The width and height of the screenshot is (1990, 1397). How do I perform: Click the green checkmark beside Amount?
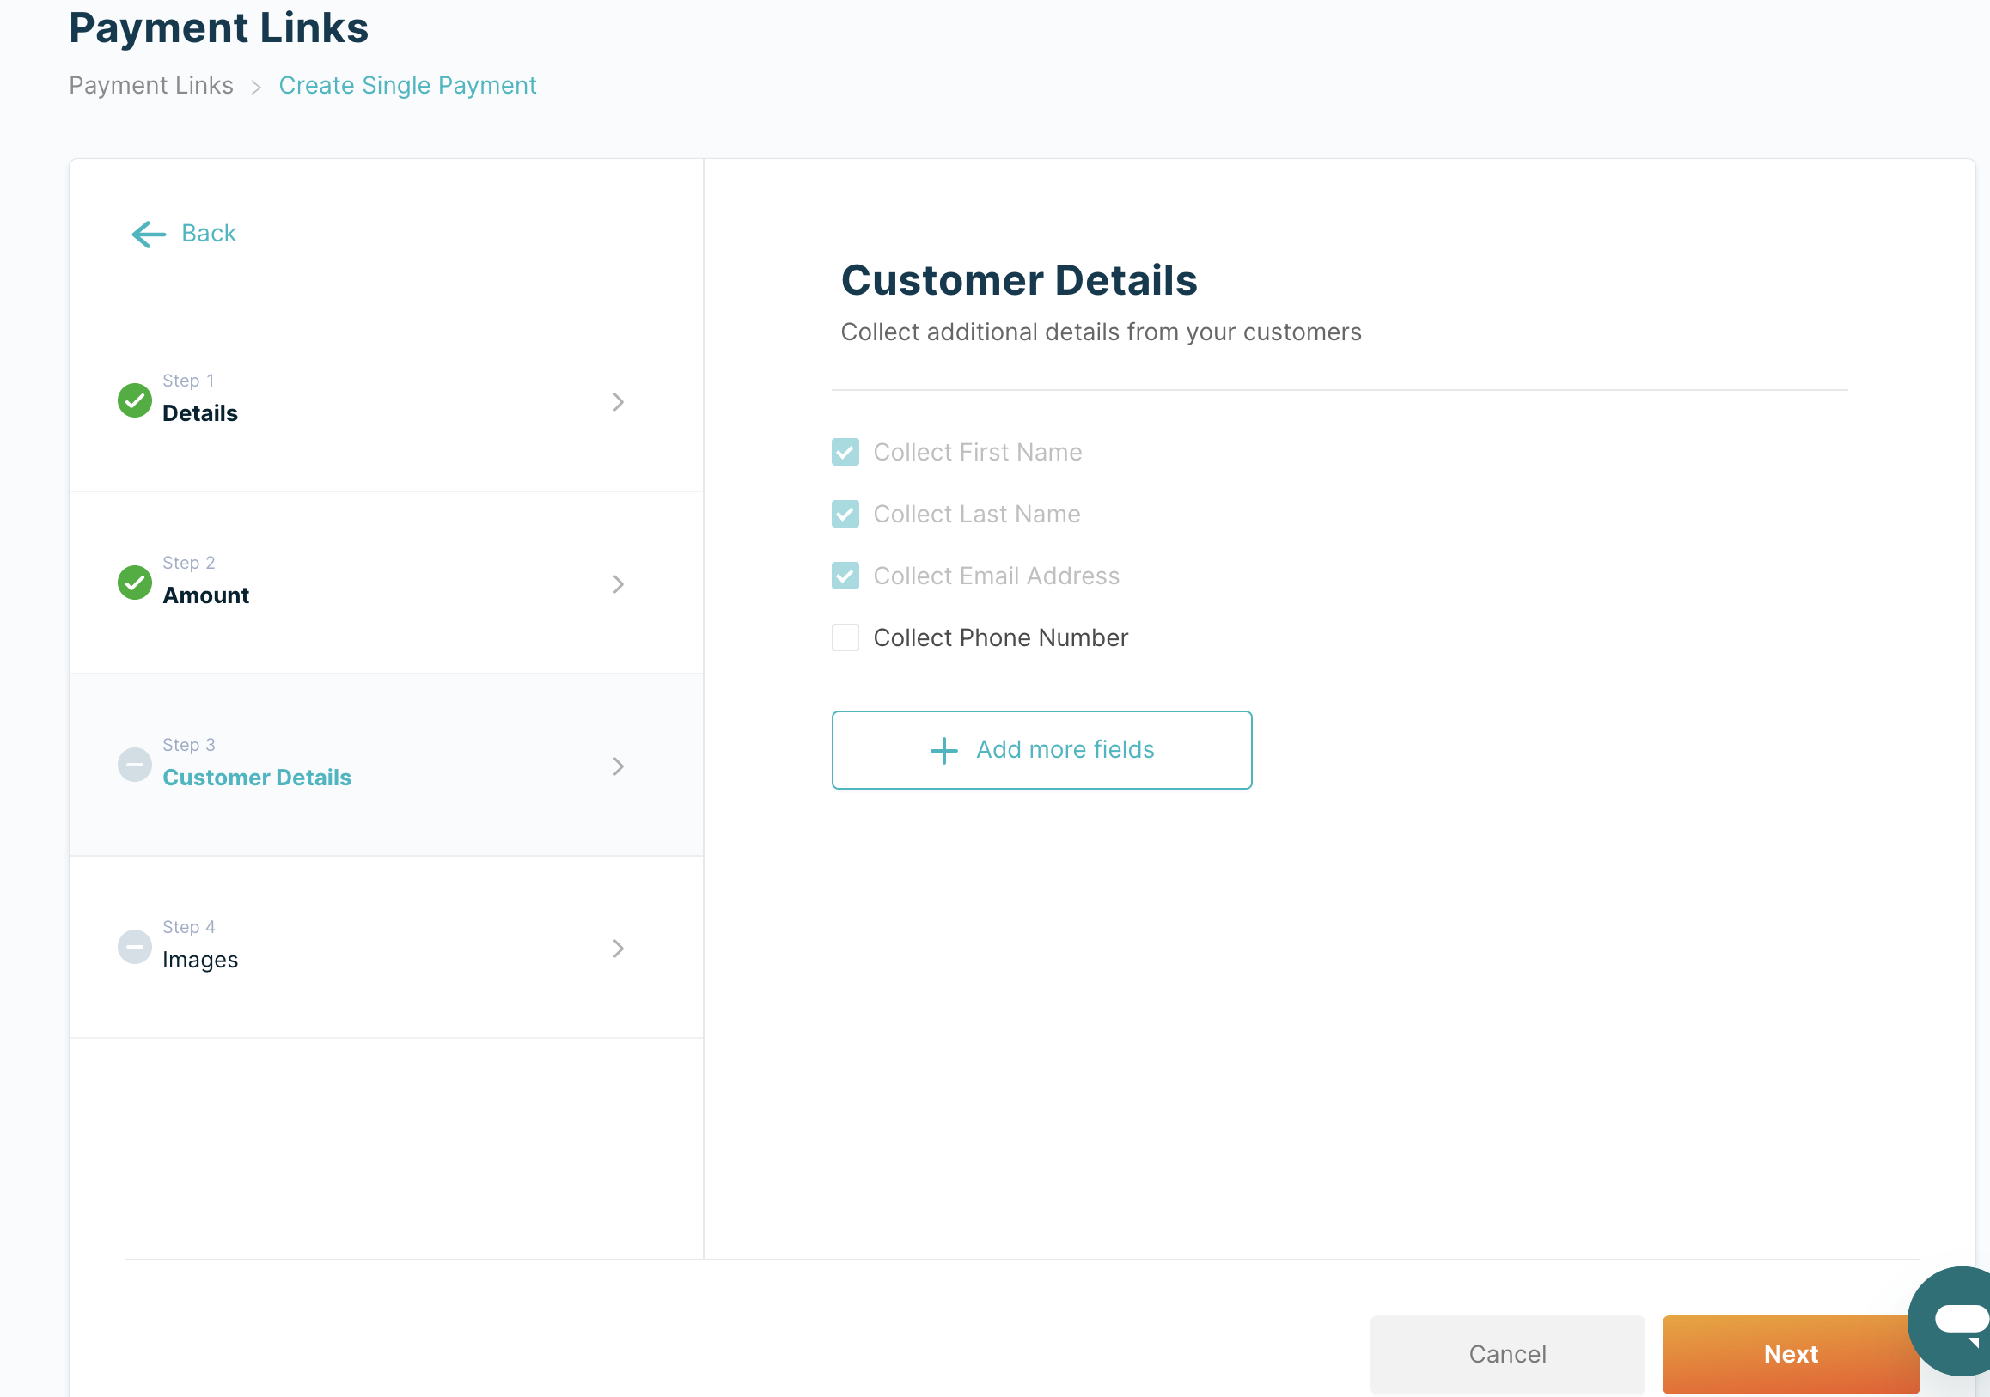click(x=134, y=583)
